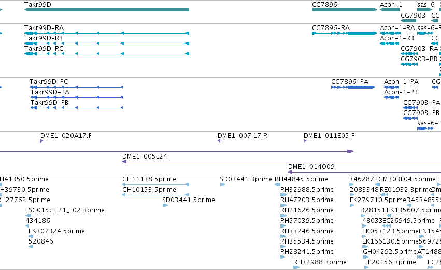Screen dimensions: 441x270
Task: Click the SD03441.3prime EST label
Action: coord(246,179)
